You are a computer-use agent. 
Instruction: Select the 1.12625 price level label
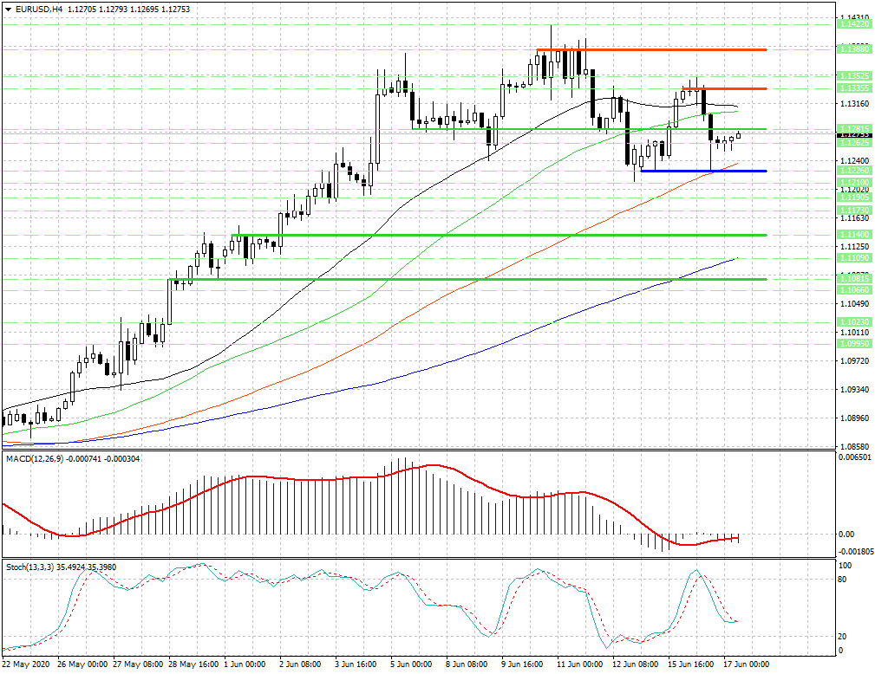854,143
